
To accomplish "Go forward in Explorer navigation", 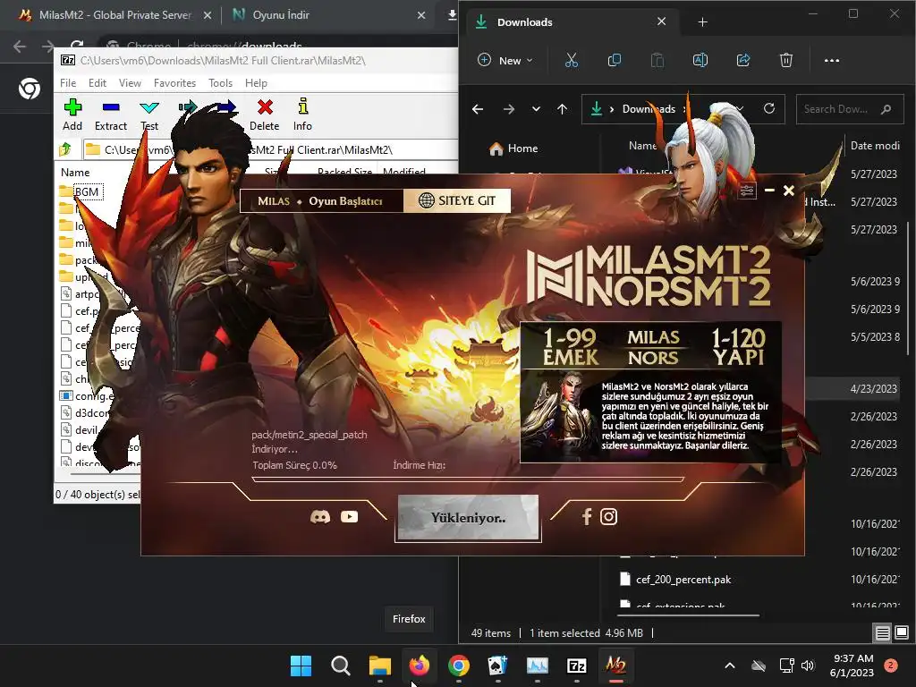I will 509,109.
